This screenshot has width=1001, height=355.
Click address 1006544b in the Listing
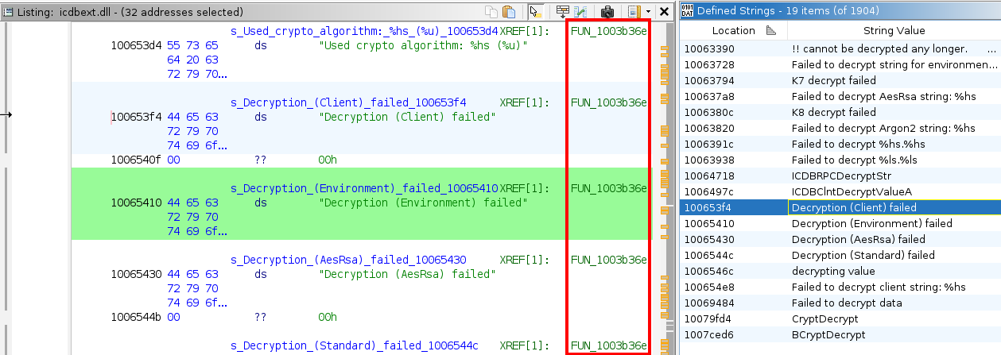pos(136,317)
